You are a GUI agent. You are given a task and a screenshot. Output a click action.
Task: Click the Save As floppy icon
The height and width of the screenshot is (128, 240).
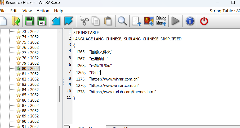coord(42,21)
